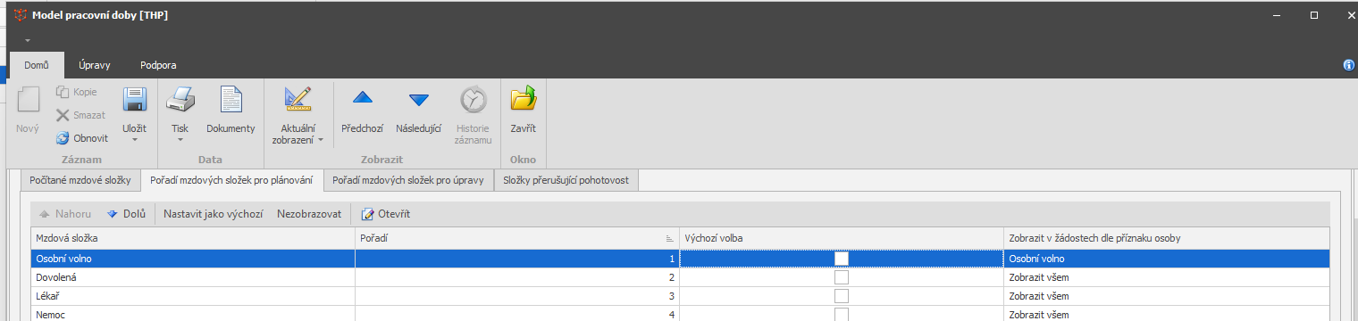1358x321 pixels.
Task: Expand the Uložit dropdown arrow
Action: click(134, 140)
